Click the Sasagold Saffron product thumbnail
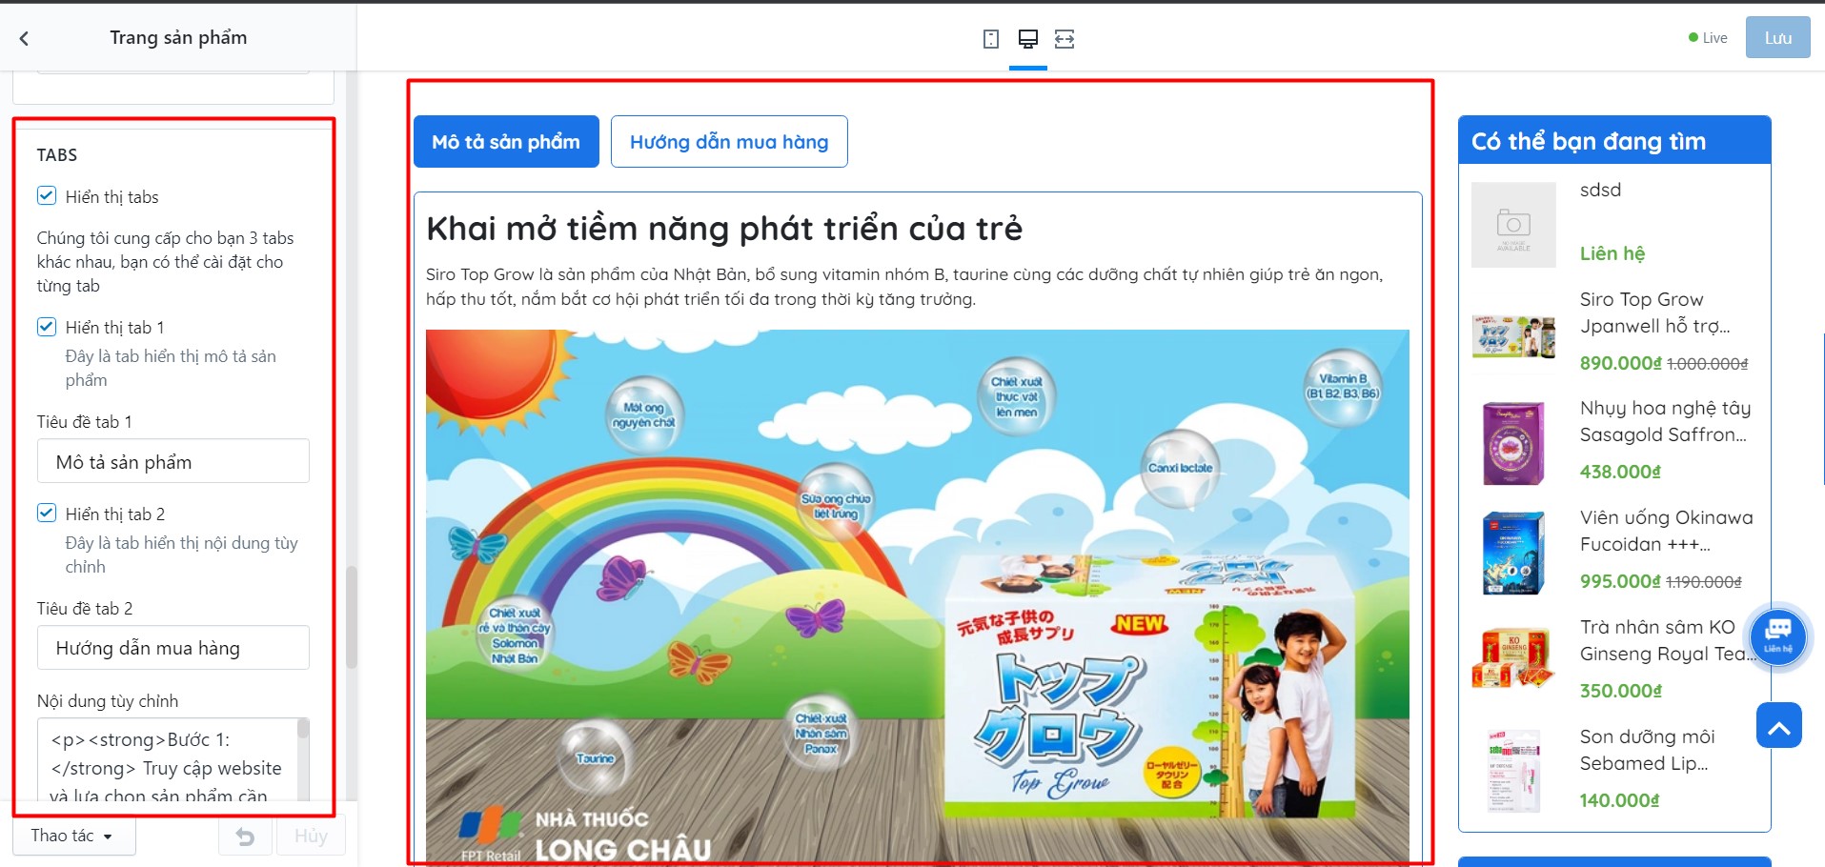Image resolution: width=1825 pixels, height=867 pixels. click(x=1513, y=444)
